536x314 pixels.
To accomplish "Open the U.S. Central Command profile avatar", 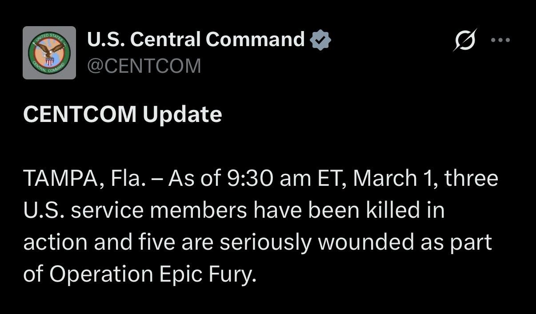I will pos(49,53).
